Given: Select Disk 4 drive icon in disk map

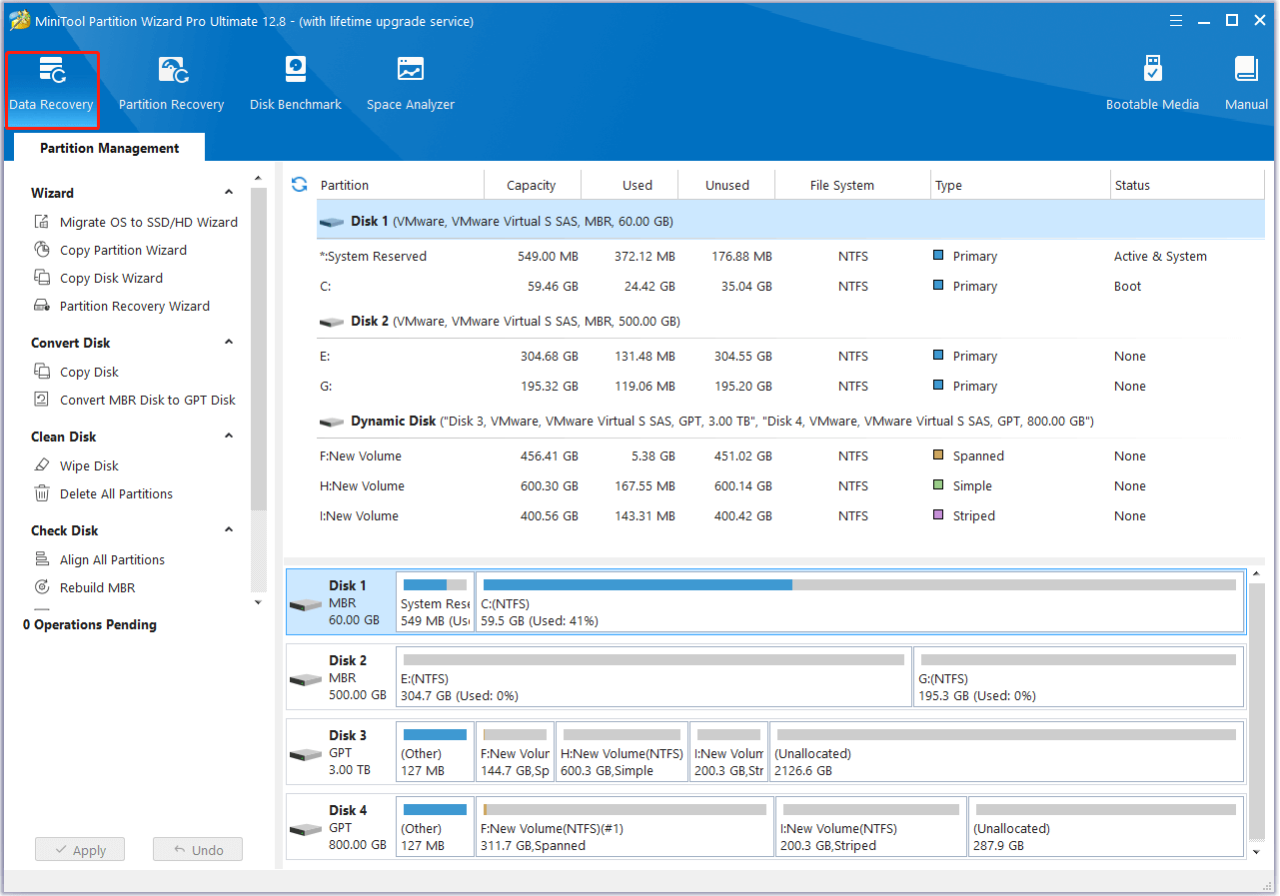Looking at the screenshot, I should click(305, 829).
